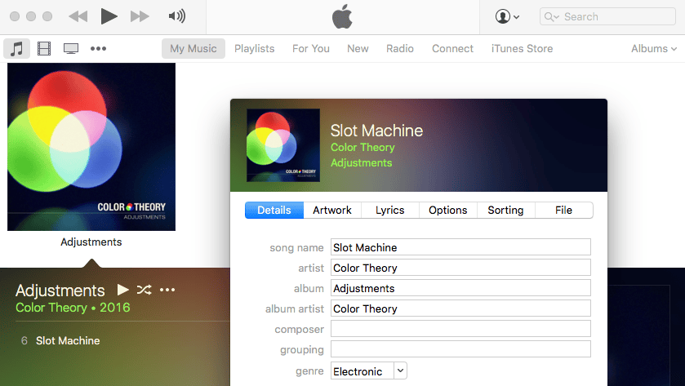Switch to the Movies library icon
Image resolution: width=685 pixels, height=386 pixels.
click(x=44, y=48)
